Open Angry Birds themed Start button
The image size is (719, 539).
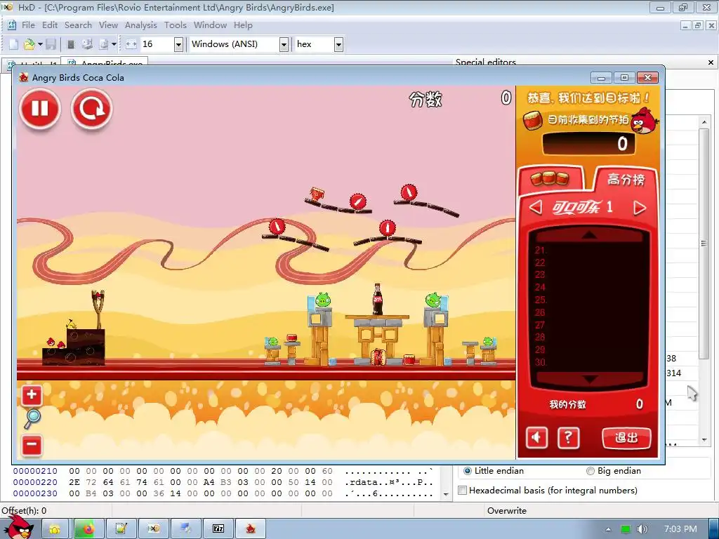(x=19, y=527)
